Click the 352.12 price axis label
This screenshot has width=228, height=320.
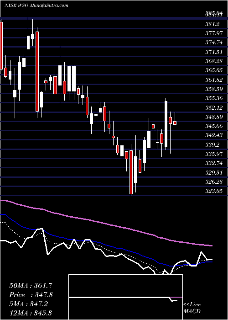click(215, 107)
